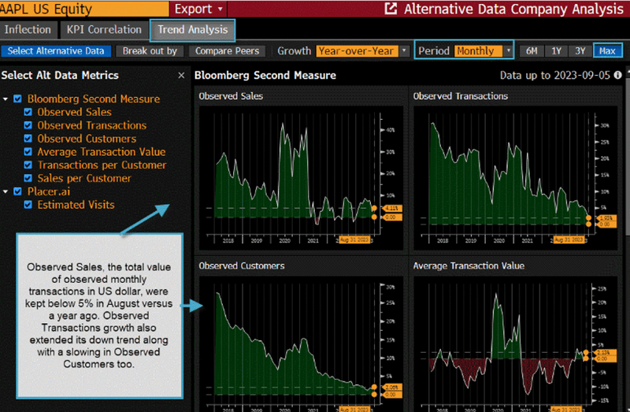Click the pop-out icon beside Alternative Data Company Analysis
Screen dimensions: 630x412
point(391,9)
